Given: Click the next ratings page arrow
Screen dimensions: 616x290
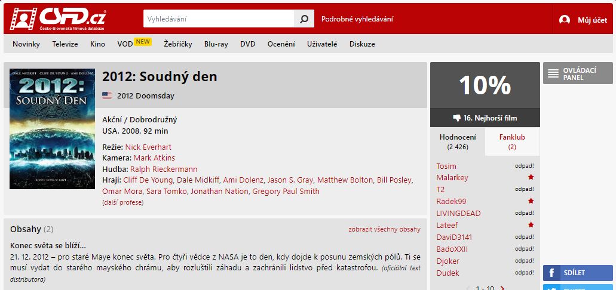Looking at the screenshot, I should tap(502, 288).
